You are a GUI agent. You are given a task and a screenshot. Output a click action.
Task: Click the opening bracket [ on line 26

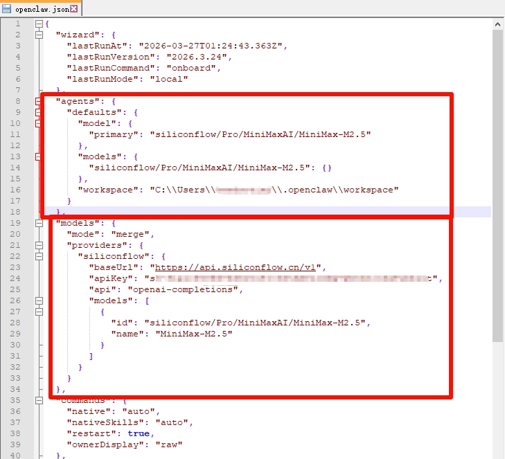(x=147, y=300)
